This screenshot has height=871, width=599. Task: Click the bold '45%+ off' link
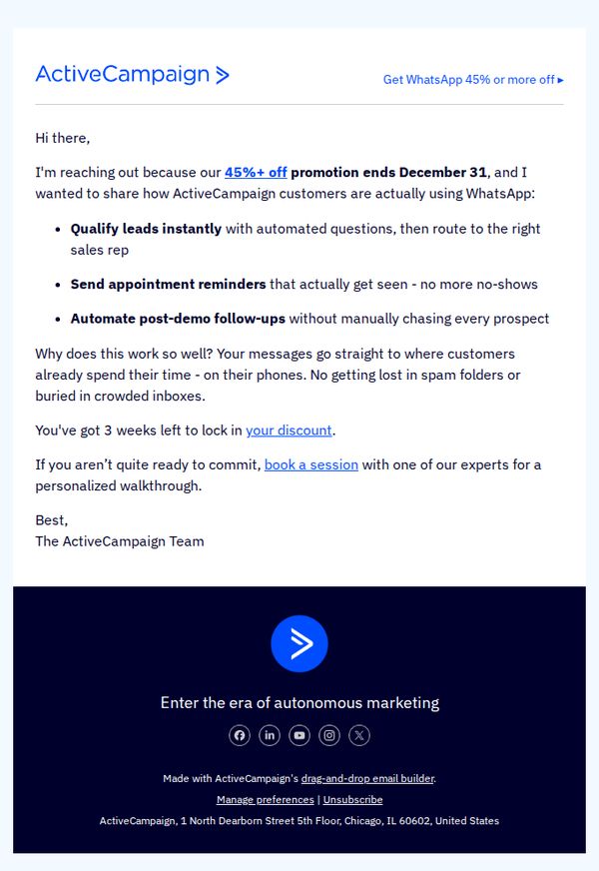tap(256, 172)
